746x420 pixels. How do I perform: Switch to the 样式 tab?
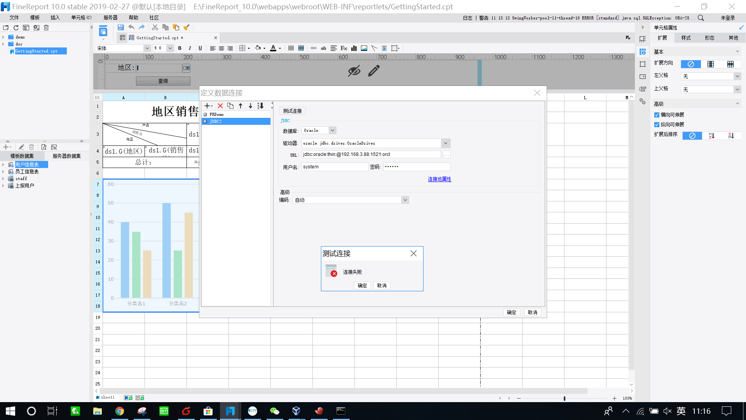686,38
